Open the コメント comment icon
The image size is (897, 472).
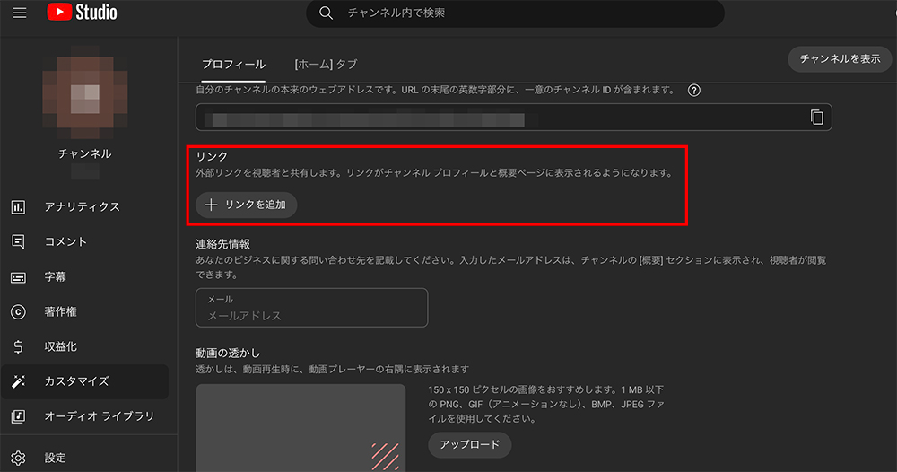pyautogui.click(x=18, y=242)
